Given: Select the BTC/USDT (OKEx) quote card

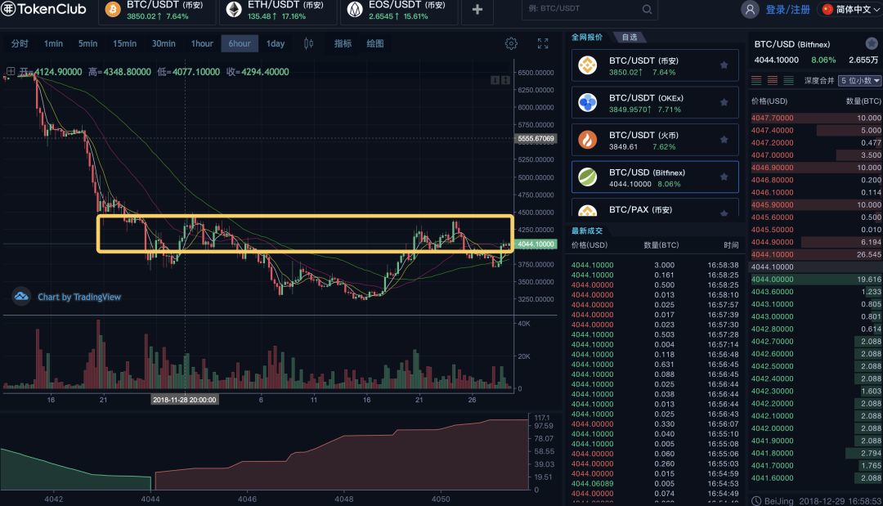Looking at the screenshot, I should (655, 102).
